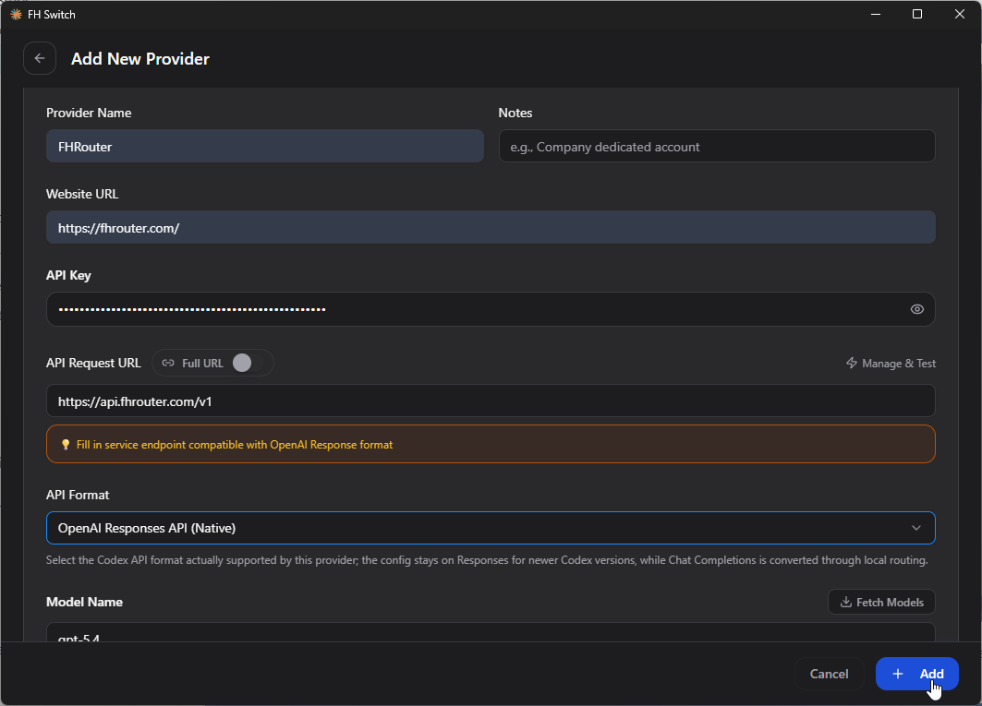Open the API Format dropdown
This screenshot has height=706, width=982.
click(x=491, y=528)
